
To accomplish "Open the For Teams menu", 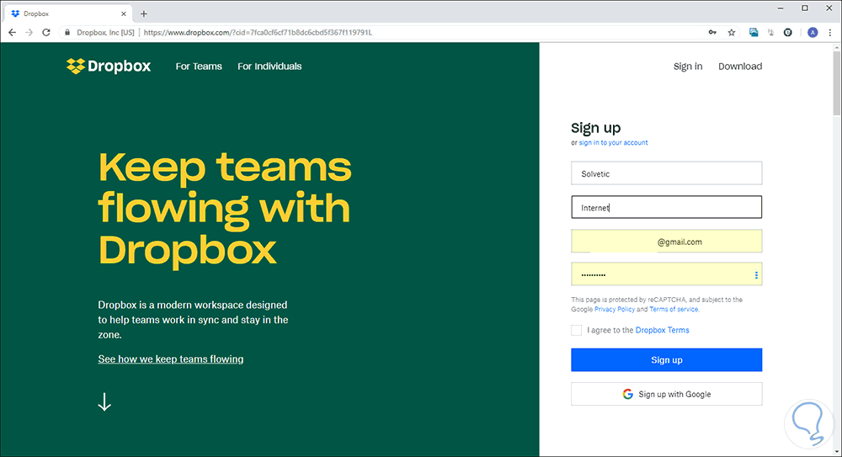I will point(199,66).
